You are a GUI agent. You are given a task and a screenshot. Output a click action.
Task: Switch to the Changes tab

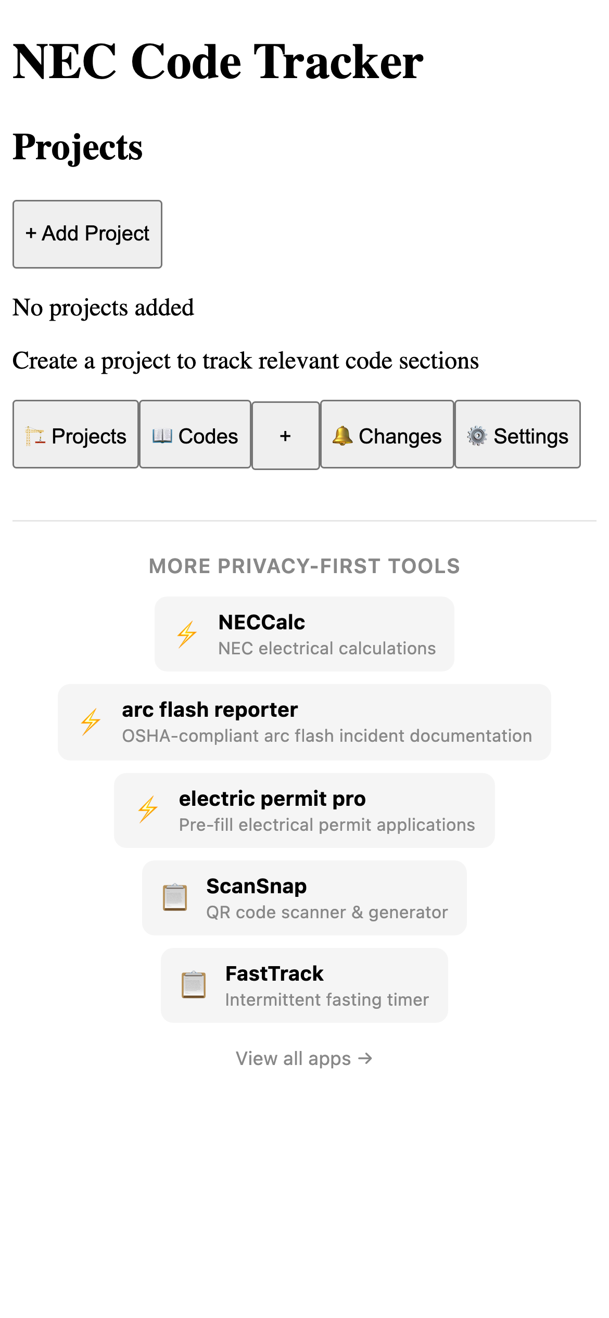[387, 435]
